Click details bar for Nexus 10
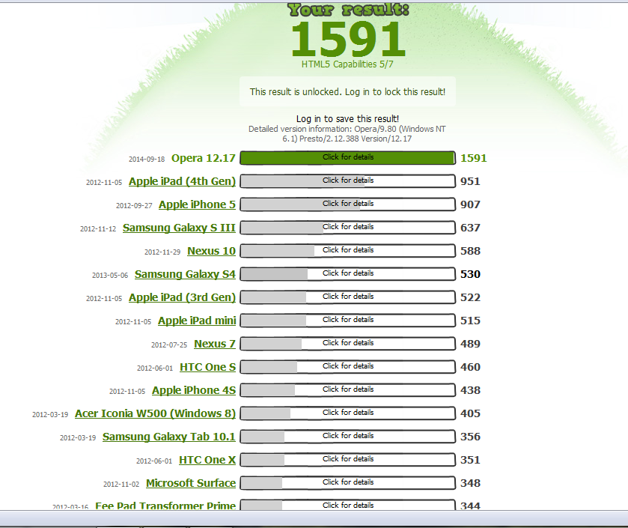 click(x=347, y=251)
